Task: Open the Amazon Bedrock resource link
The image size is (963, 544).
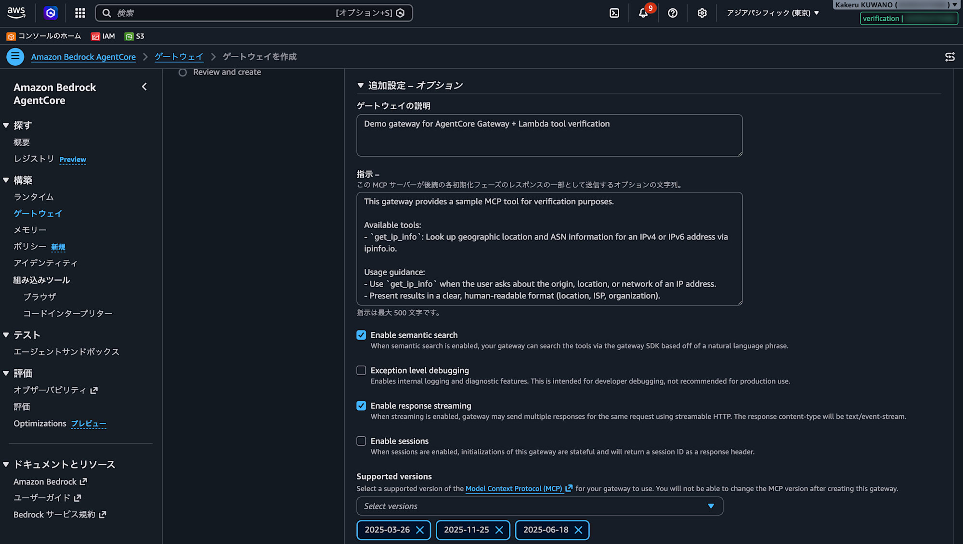Action: click(x=50, y=481)
